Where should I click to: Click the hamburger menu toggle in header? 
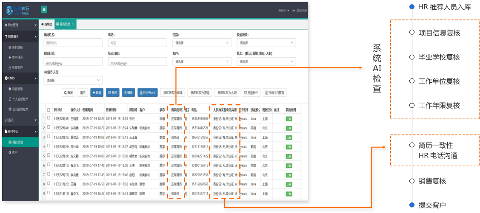[44, 9]
